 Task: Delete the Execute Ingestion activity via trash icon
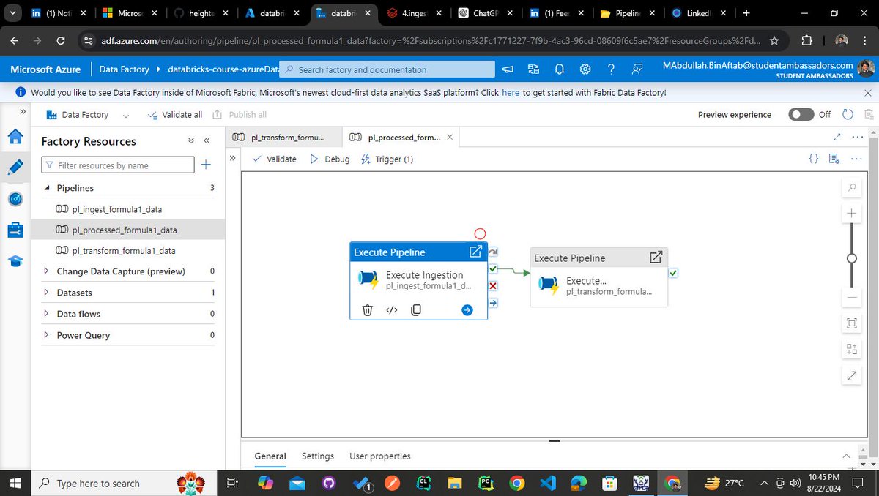(368, 309)
